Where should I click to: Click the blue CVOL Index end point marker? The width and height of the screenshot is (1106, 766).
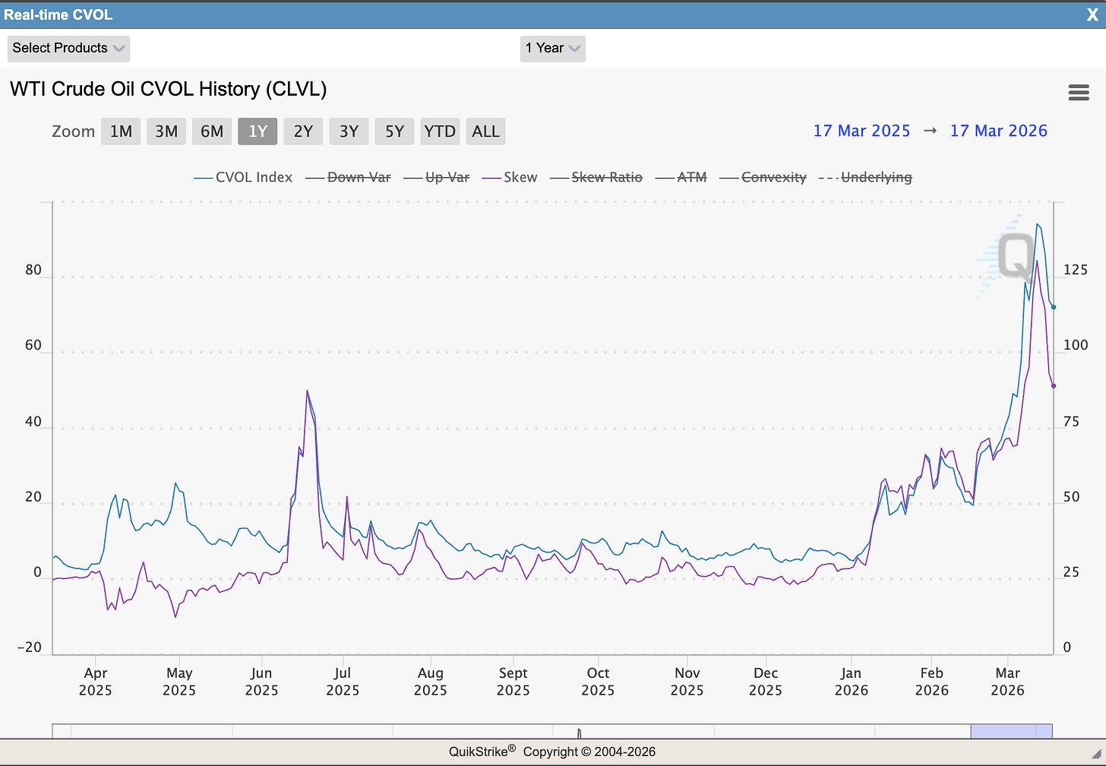coord(1054,307)
